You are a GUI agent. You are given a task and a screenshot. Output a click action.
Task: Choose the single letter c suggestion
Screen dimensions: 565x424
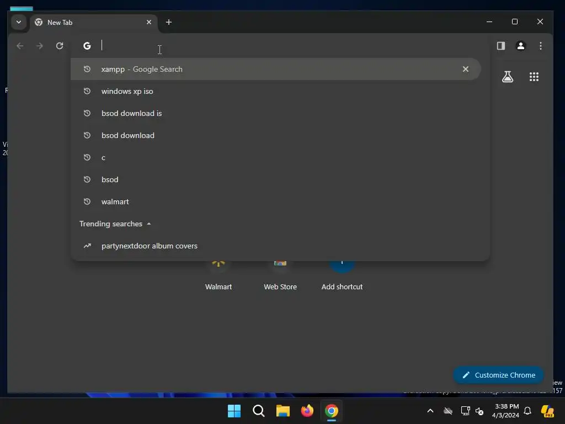pyautogui.click(x=276, y=157)
